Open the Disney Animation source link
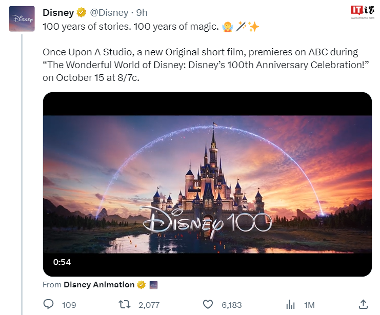 pyautogui.click(x=98, y=285)
